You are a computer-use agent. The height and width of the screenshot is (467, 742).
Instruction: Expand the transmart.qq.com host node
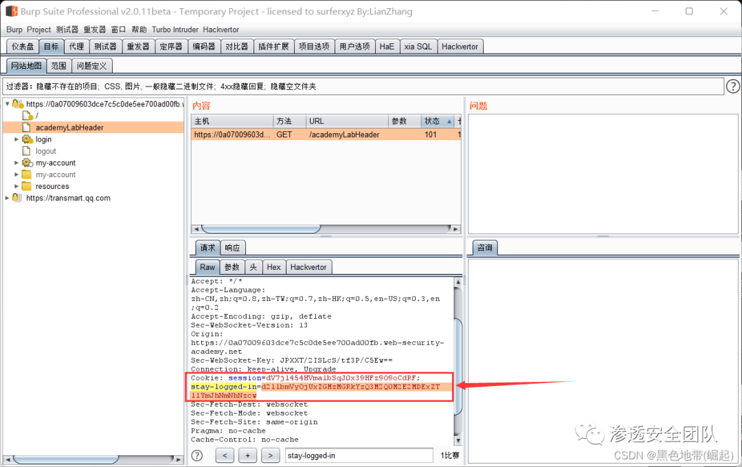(7, 198)
